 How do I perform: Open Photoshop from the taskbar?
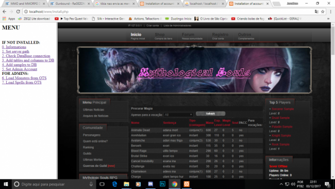coord(162,184)
